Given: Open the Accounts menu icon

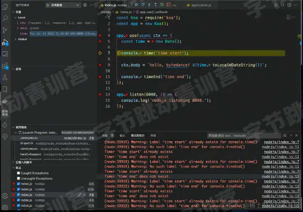Looking at the screenshot, I should pyautogui.click(x=5, y=196).
